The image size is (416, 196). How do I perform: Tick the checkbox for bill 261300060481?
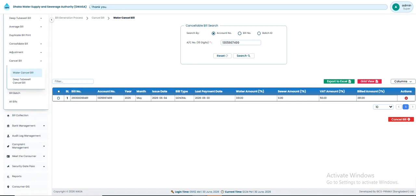[58, 98]
